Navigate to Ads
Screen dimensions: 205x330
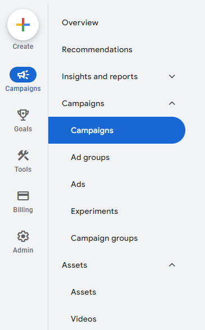pyautogui.click(x=78, y=184)
